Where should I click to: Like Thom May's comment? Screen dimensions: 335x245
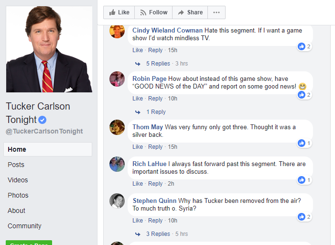138,147
